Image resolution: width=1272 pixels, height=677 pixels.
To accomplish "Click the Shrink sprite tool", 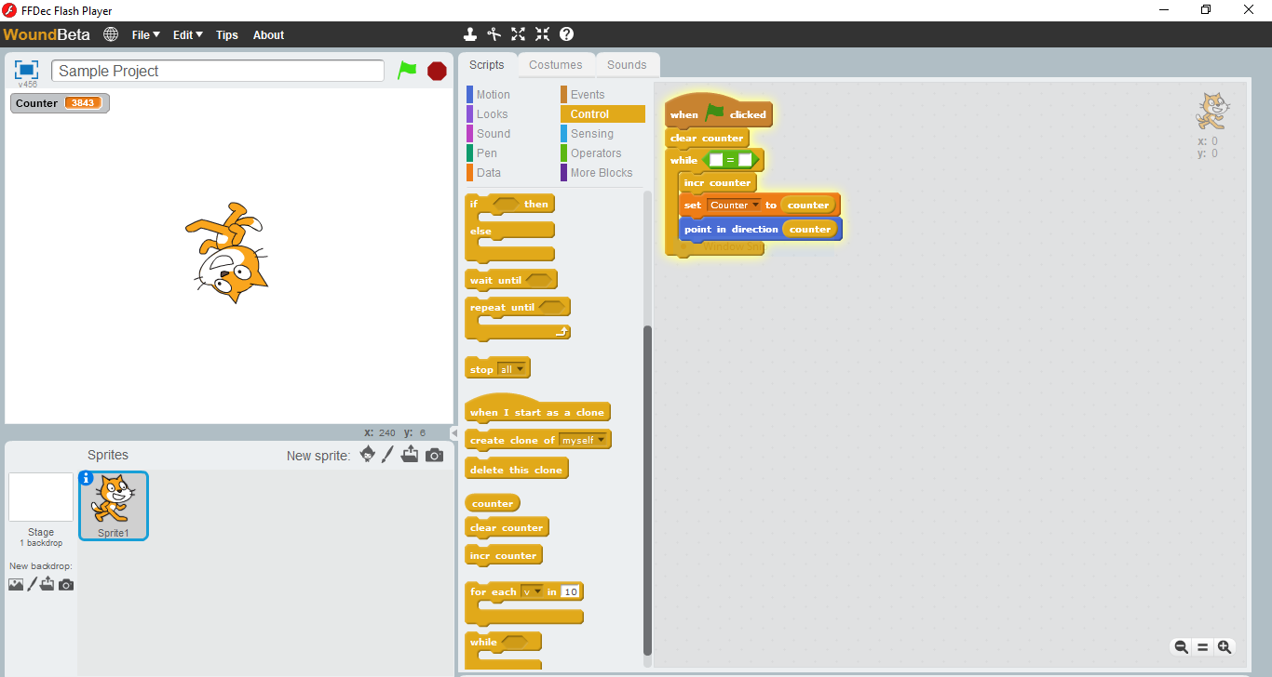I will (542, 34).
